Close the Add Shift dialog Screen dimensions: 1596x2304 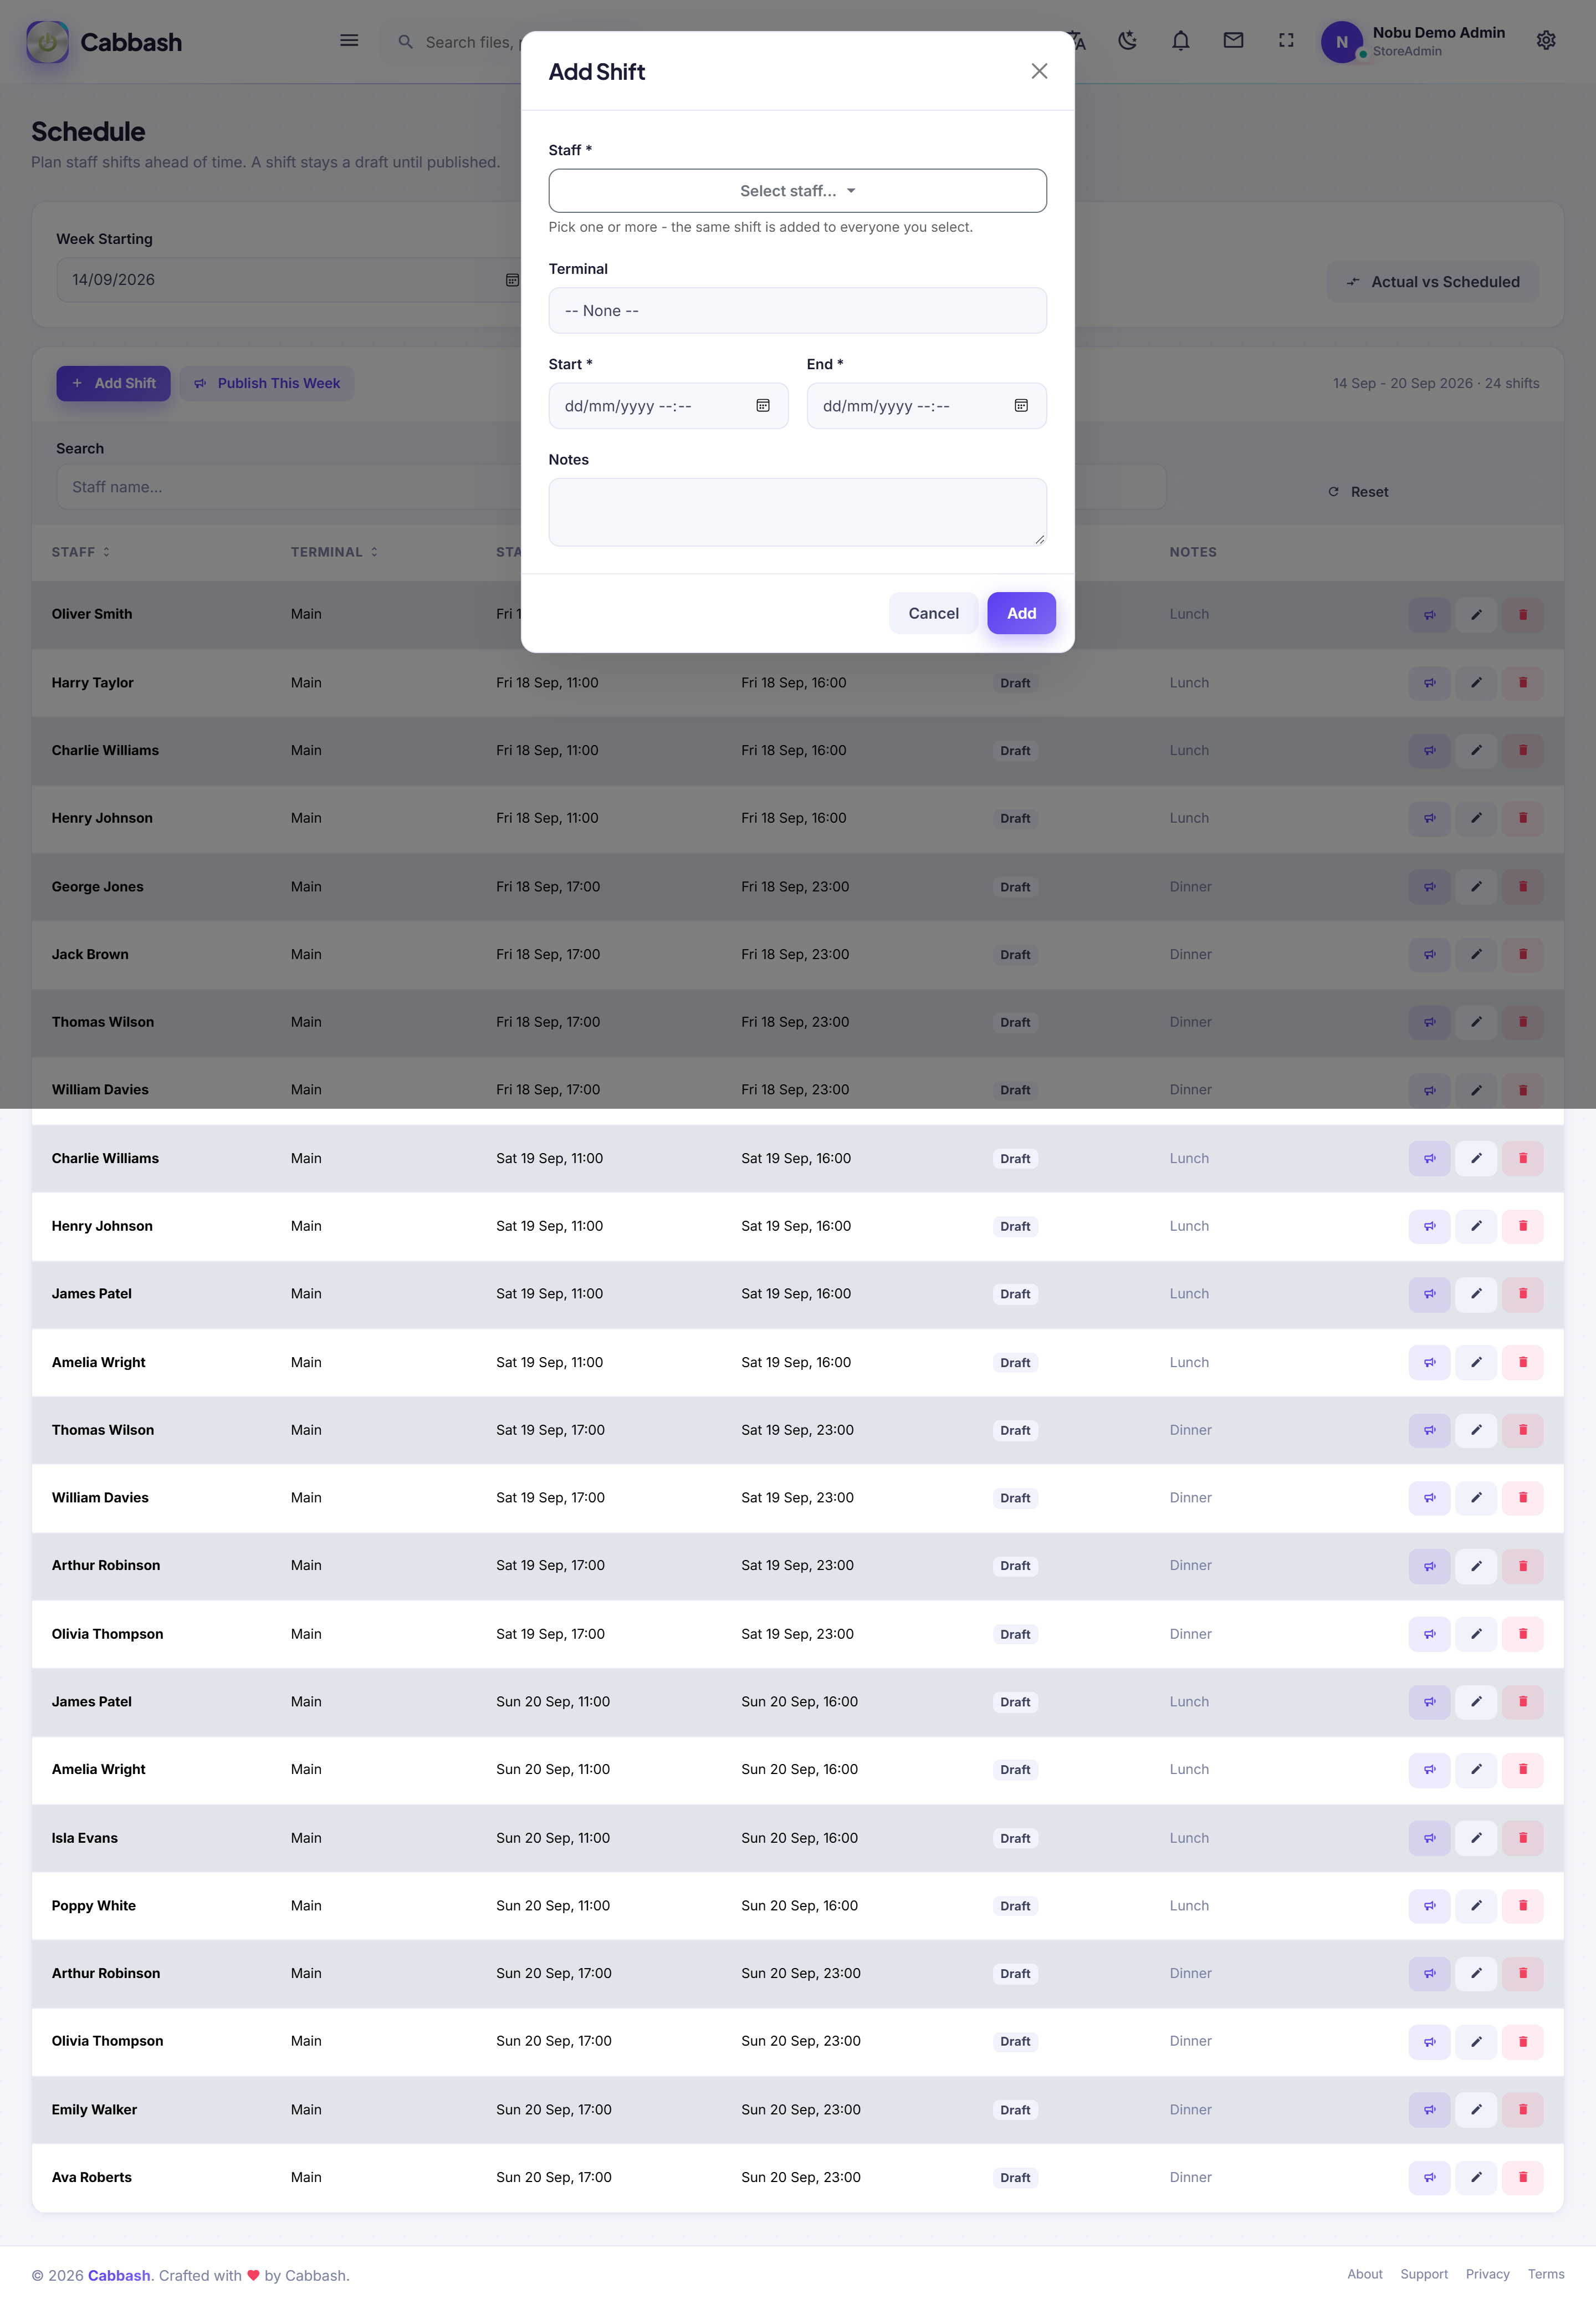[x=1039, y=71]
